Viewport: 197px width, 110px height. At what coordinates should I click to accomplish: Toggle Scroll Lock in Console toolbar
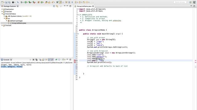(x=43, y=60)
